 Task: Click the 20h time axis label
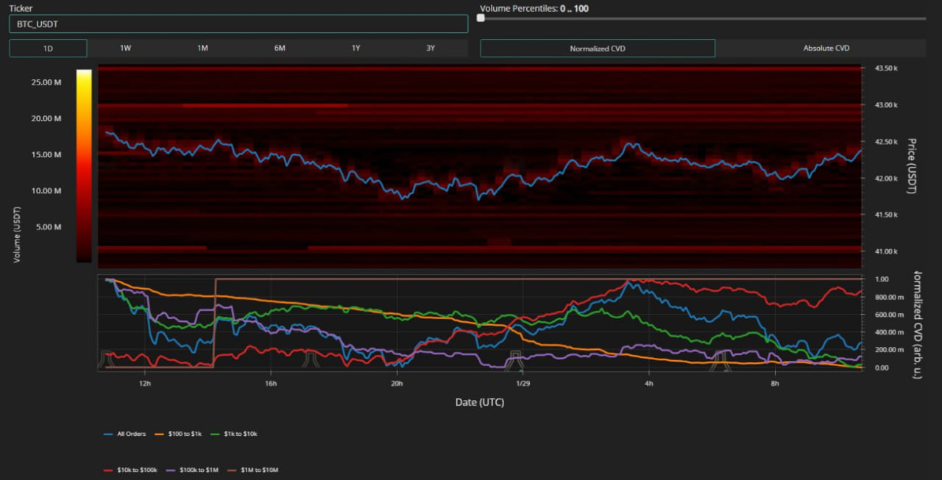click(397, 384)
